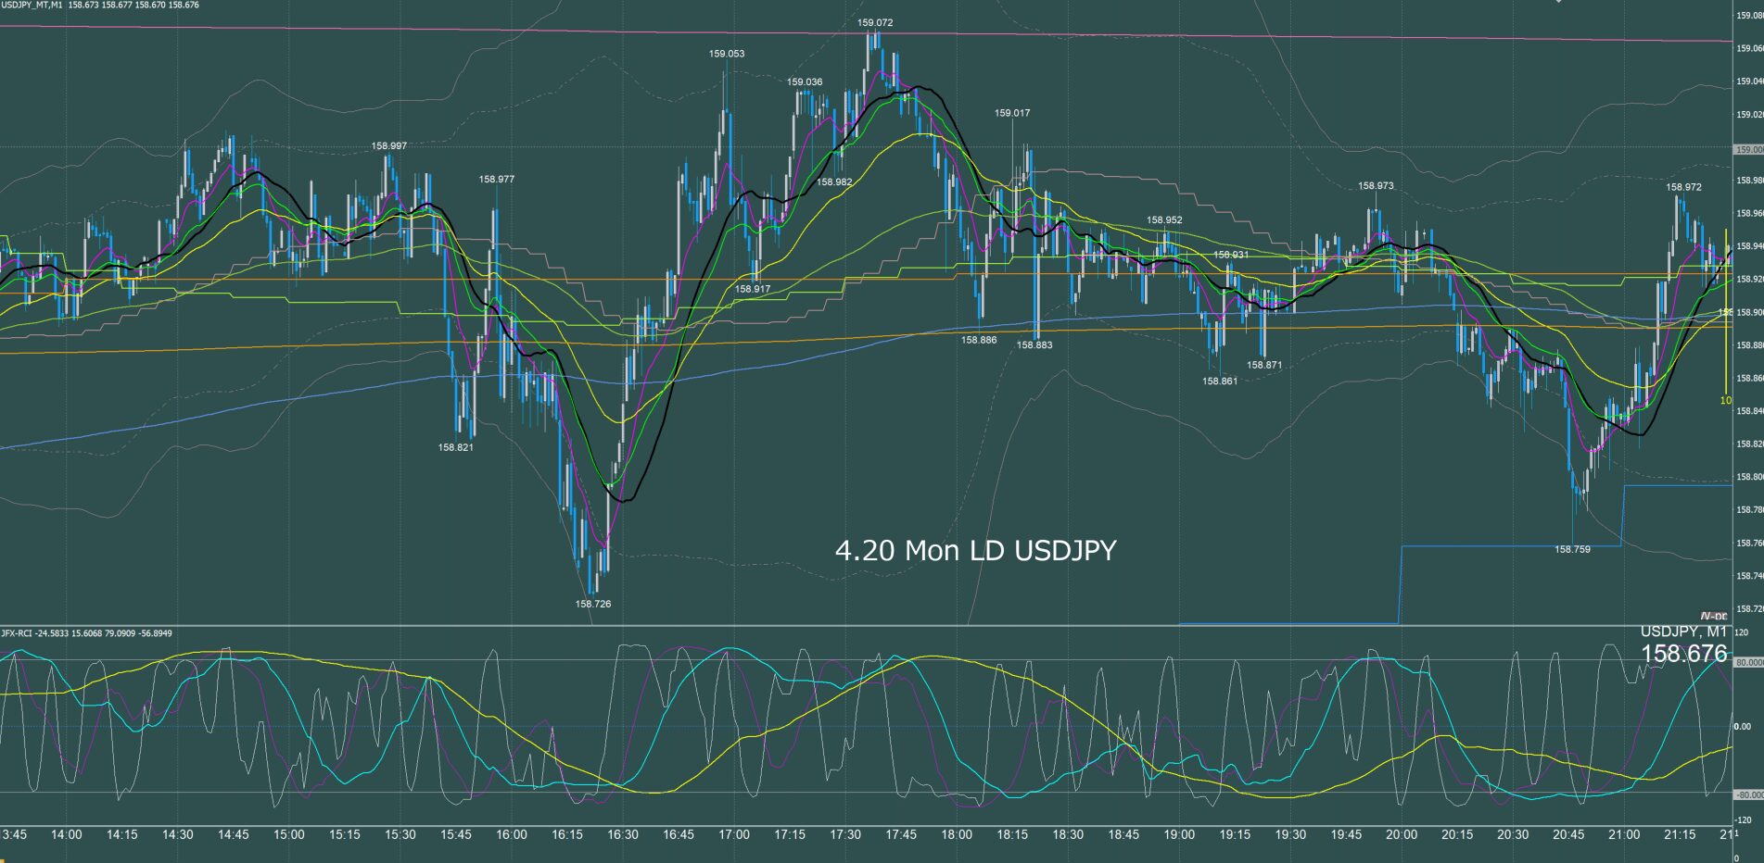Click the large 158.676 price display

coord(1683,654)
